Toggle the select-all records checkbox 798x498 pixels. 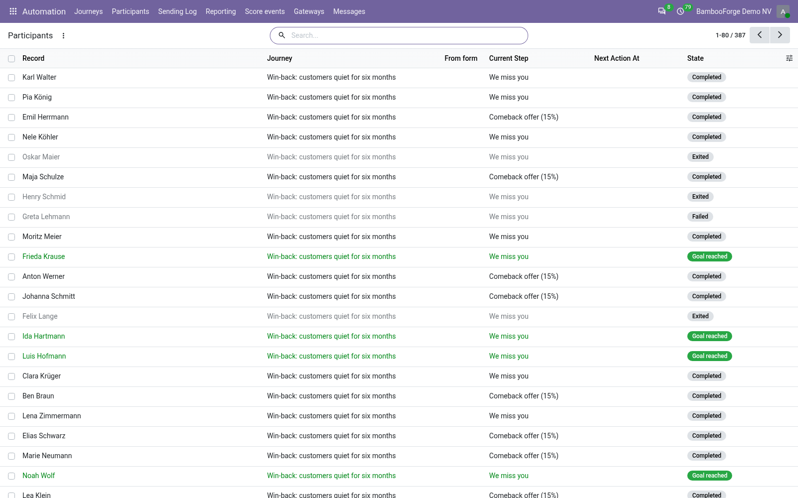[x=11, y=59]
